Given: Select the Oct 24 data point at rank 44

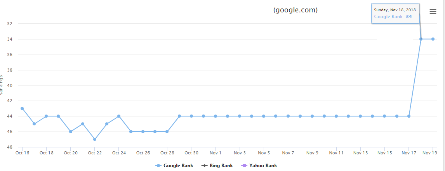Looking at the screenshot, I should point(119,116).
